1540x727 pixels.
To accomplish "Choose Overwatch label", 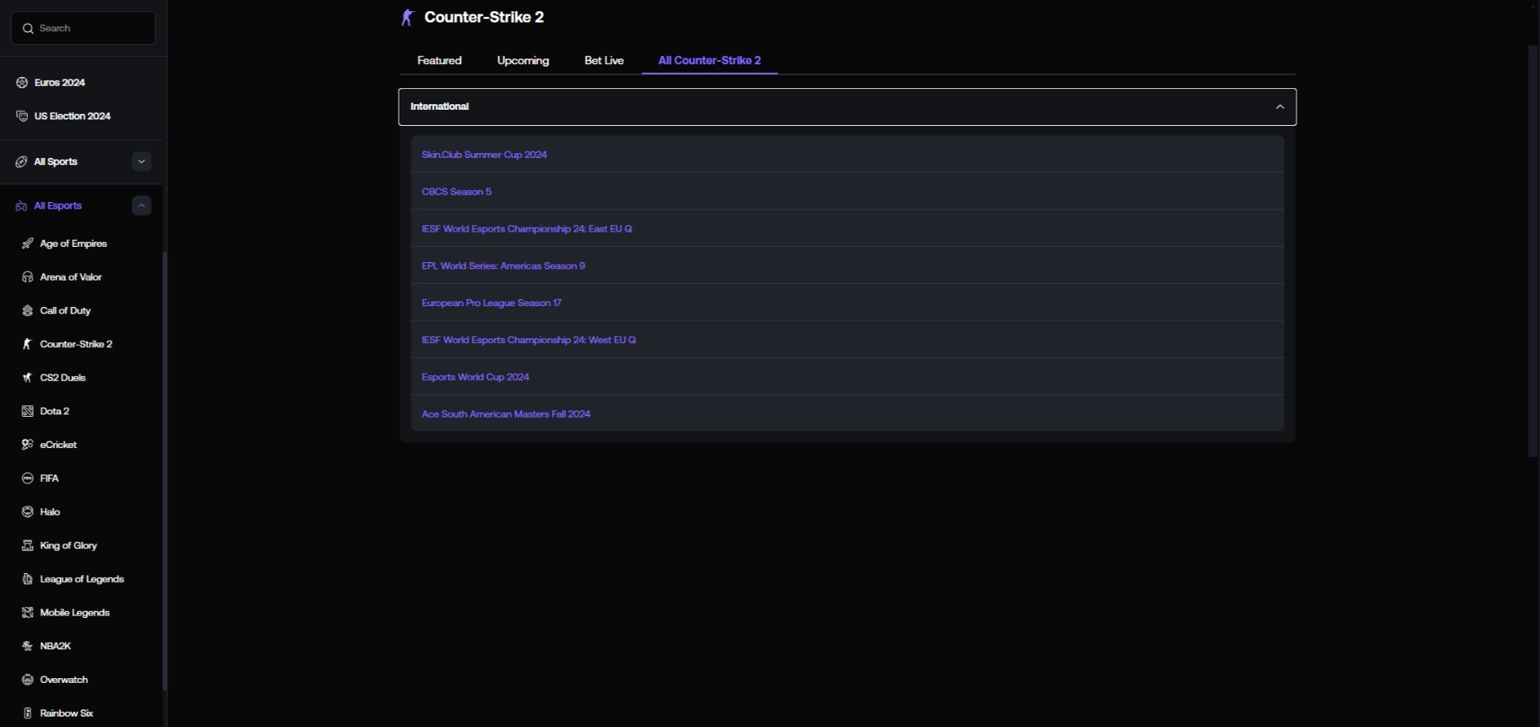I will [64, 680].
